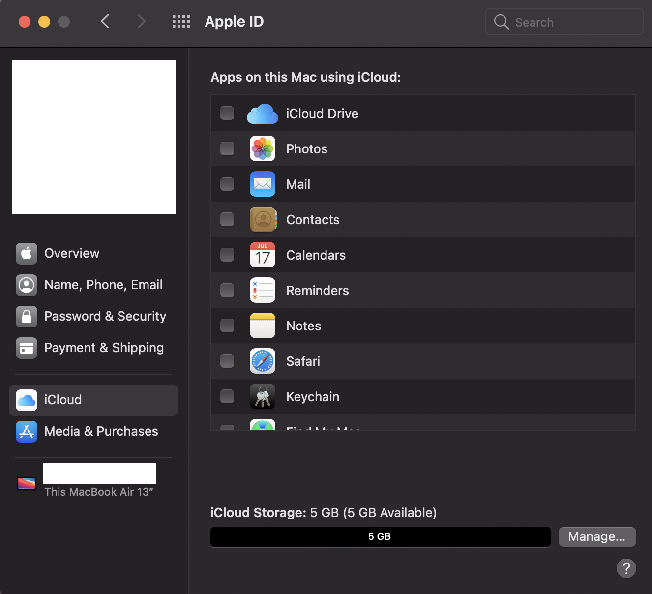Click the Calendars app icon
Viewport: 652px width, 594px height.
(263, 255)
